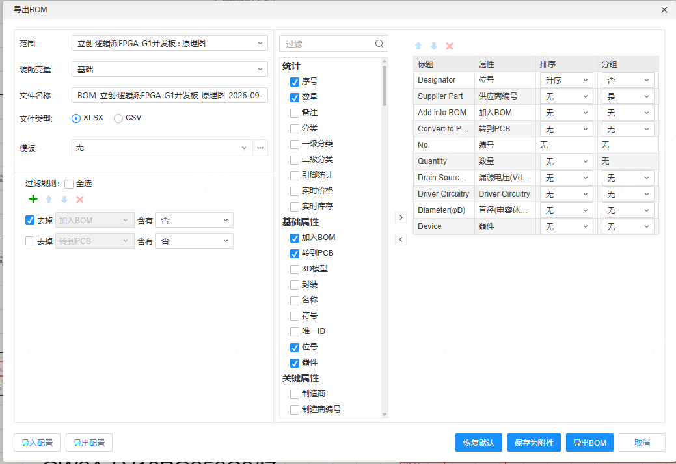676x464 pixels.
Task: Open the 模板 template dropdown
Action: (161, 148)
